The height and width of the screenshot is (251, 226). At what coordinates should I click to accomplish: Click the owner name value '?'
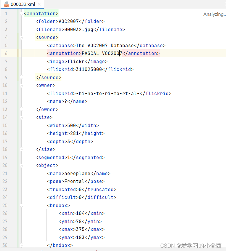point(66,102)
